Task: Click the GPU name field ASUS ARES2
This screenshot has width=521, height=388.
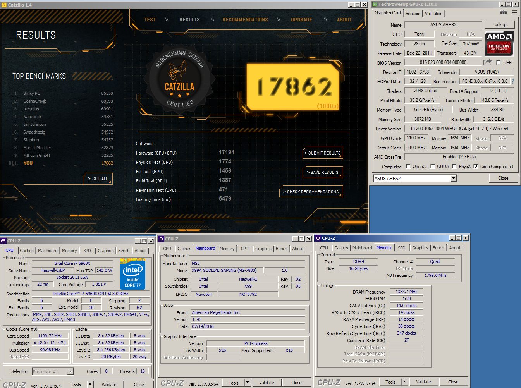Action: click(443, 25)
